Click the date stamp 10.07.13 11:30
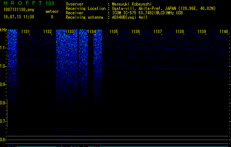Image resolution: width=231 pixels, height=147 pixels. pyautogui.click(x=19, y=17)
